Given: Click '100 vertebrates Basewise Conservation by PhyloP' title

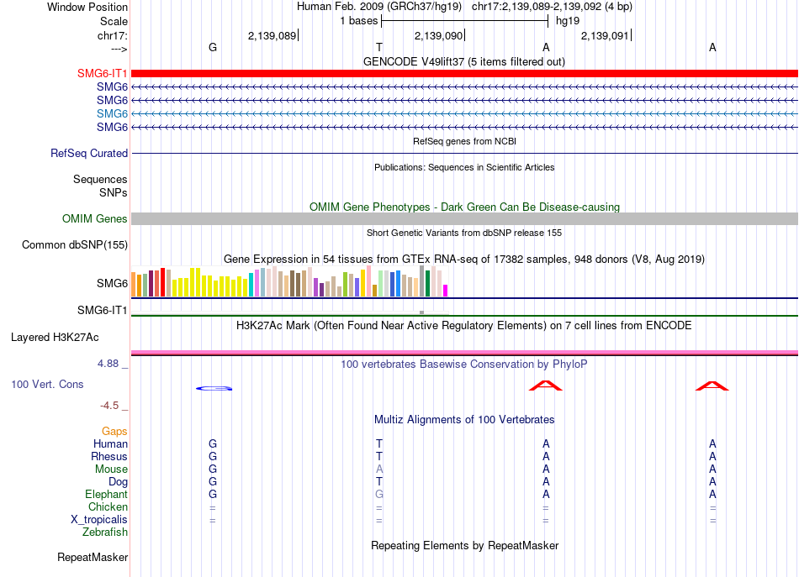Looking at the screenshot, I should pos(464,364).
